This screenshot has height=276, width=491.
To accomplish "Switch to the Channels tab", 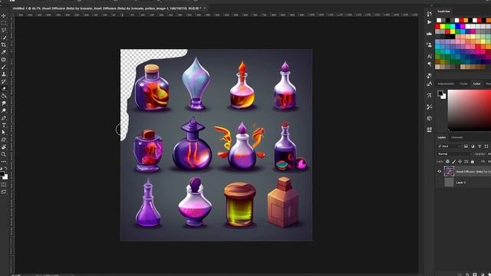I will (457, 138).
